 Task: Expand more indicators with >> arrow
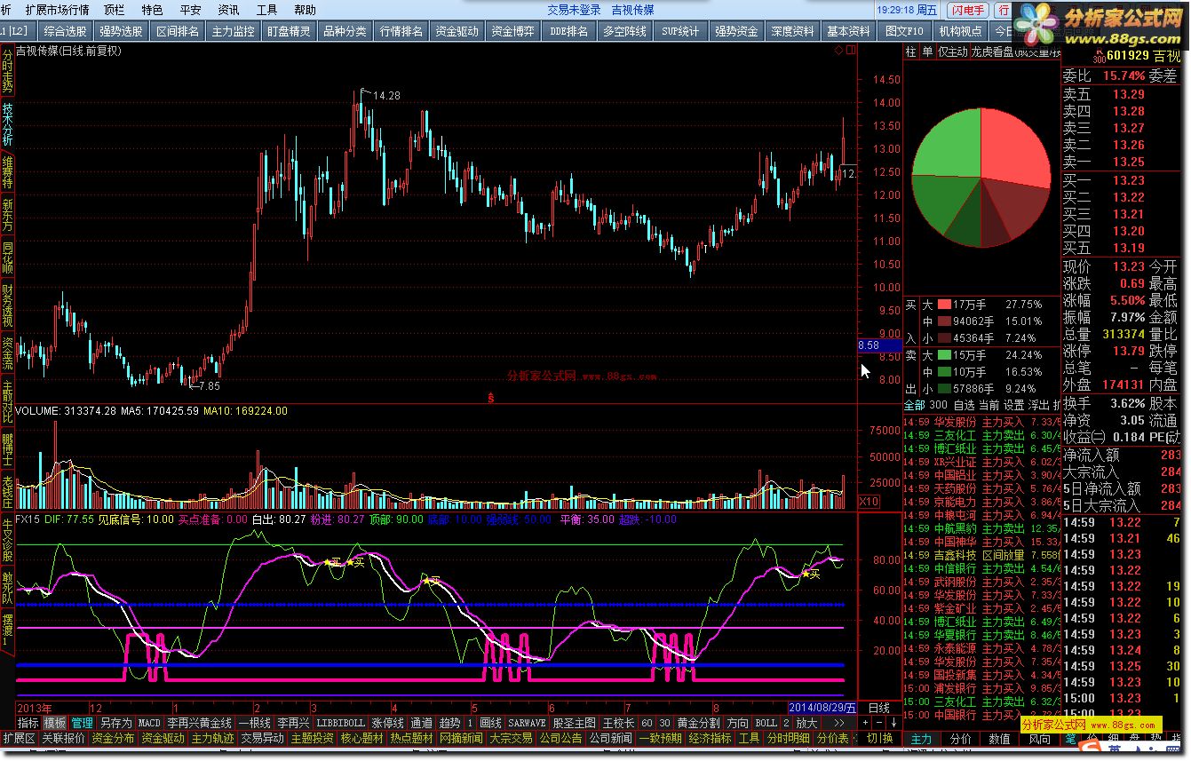tap(839, 723)
